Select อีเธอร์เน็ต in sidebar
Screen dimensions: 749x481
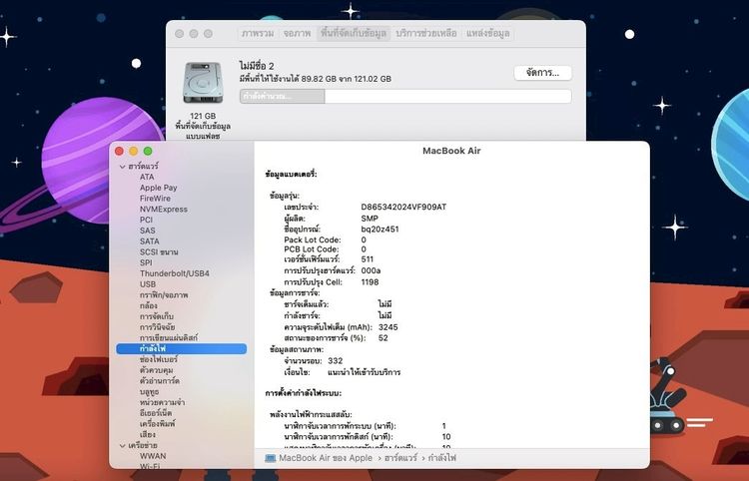[156, 413]
